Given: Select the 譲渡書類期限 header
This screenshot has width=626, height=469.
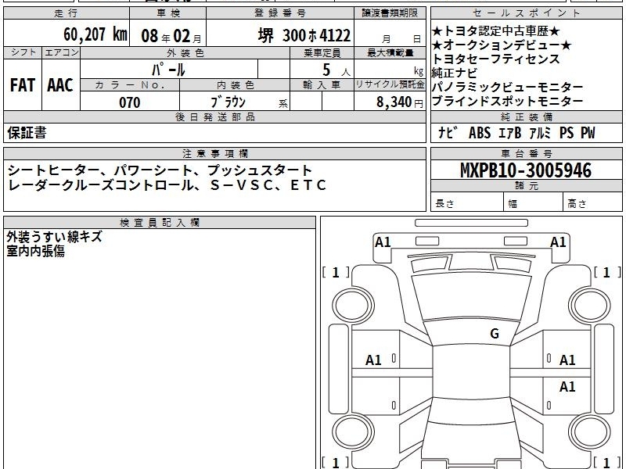Looking at the screenshot, I should (390, 13).
